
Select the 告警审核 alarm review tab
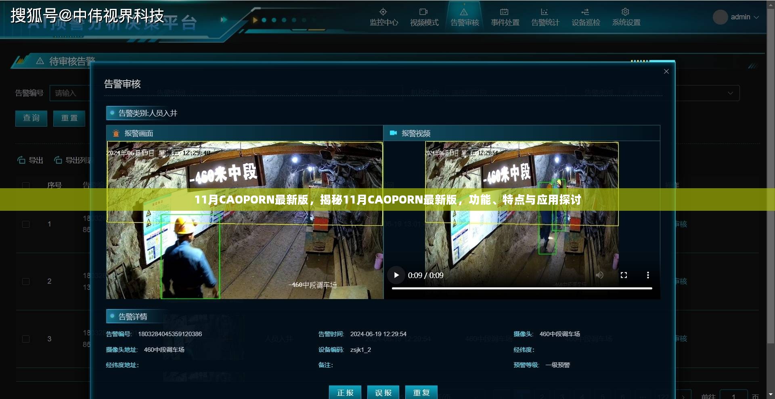coord(464,17)
